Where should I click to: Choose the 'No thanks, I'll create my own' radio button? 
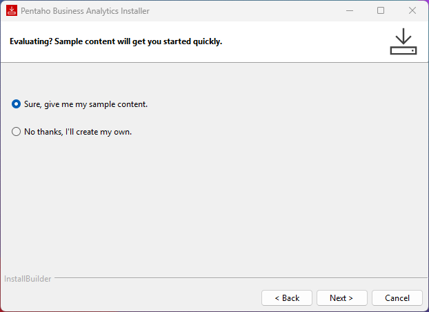click(x=17, y=132)
